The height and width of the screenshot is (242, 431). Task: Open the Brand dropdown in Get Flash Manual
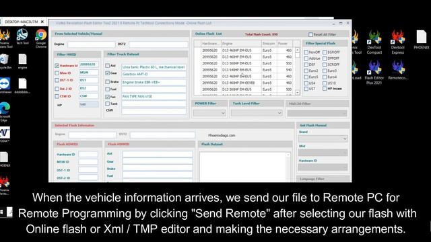coord(323,139)
